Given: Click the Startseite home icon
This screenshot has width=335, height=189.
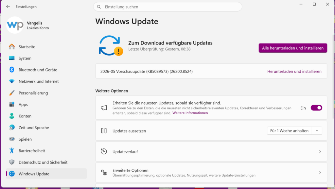Looking at the screenshot, I should click(x=12, y=46).
